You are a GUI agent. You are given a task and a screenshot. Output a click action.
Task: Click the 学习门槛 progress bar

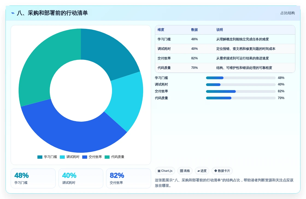click(x=241, y=78)
